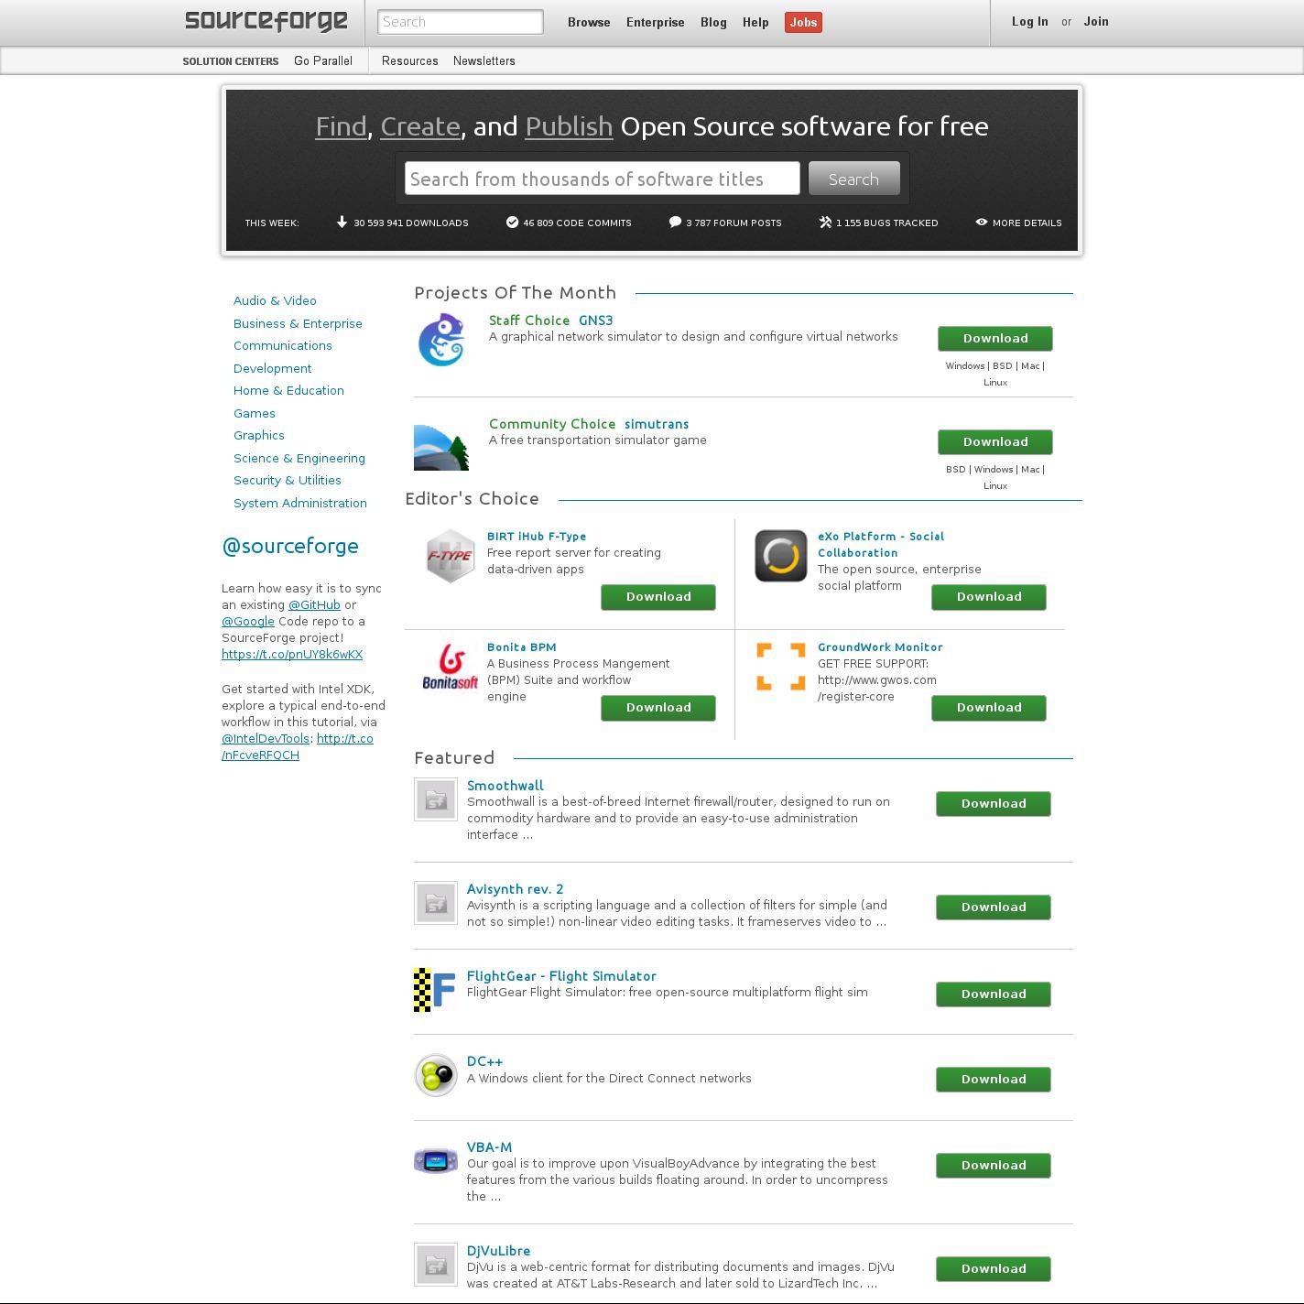Select the GroundWork Monitor orange icon

pyautogui.click(x=780, y=667)
